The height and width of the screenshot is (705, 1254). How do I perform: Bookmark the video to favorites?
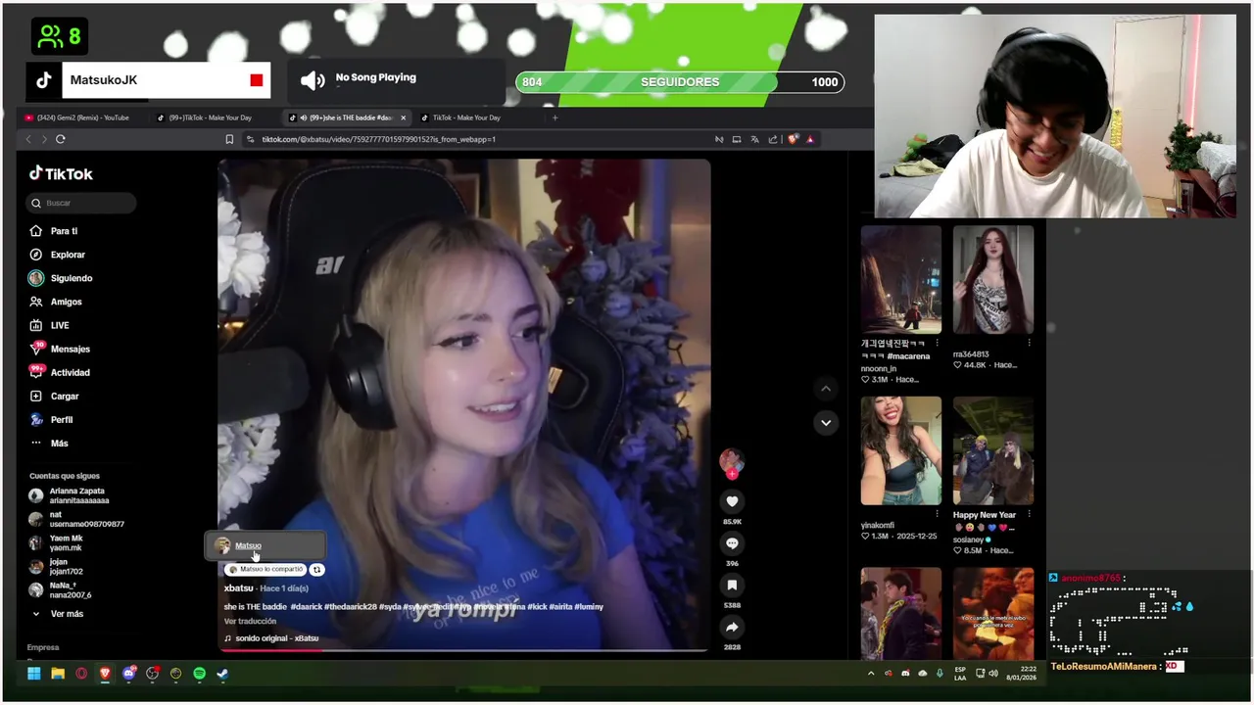[x=732, y=586]
